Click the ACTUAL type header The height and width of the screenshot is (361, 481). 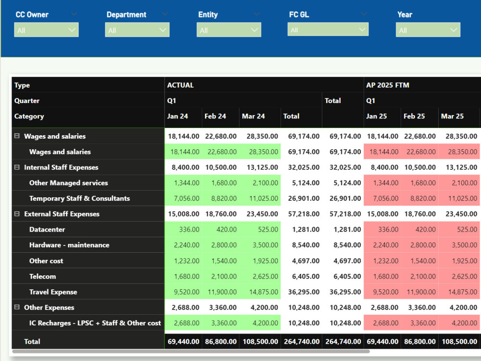tap(180, 85)
